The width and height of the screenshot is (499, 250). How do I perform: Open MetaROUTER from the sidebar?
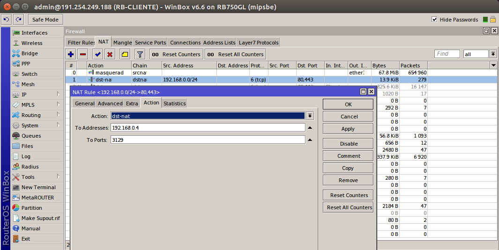tap(37, 198)
